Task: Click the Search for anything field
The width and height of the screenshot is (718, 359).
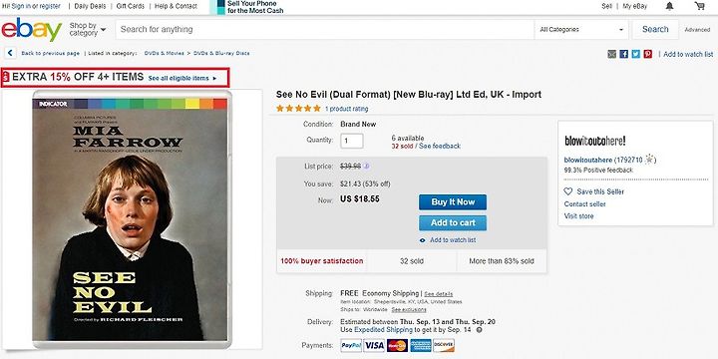Action: [325, 29]
